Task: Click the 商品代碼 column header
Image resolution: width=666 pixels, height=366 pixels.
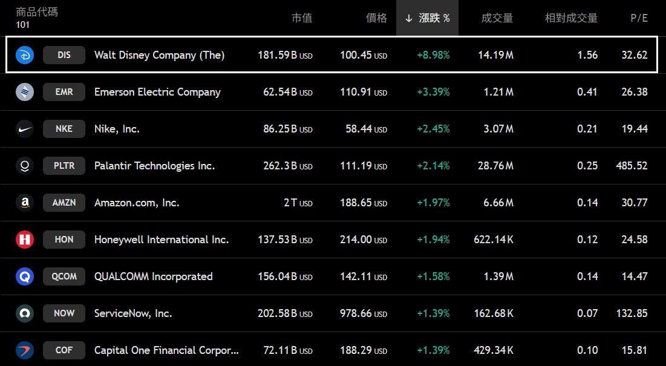Action: 37,12
